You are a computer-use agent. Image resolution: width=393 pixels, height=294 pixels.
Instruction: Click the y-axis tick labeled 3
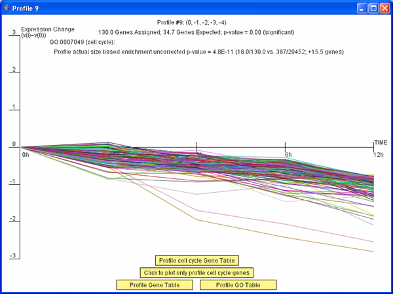pyautogui.click(x=13, y=32)
